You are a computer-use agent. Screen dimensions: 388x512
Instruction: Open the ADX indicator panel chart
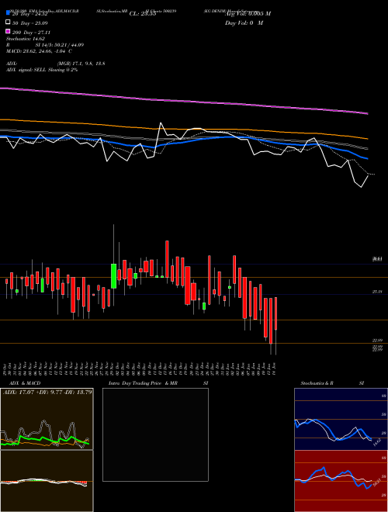coord(47,419)
